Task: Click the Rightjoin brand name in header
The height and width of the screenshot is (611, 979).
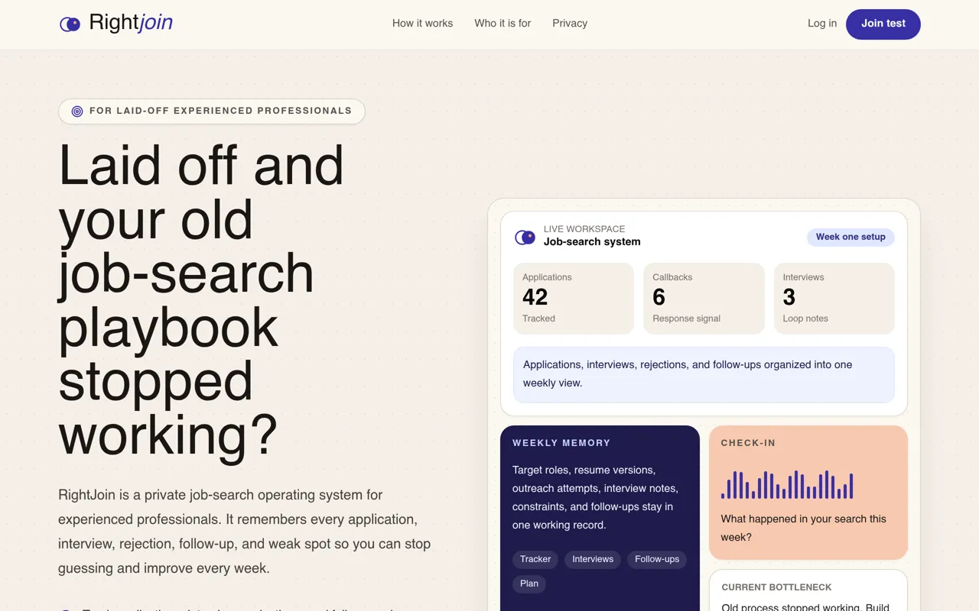Action: pos(131,23)
